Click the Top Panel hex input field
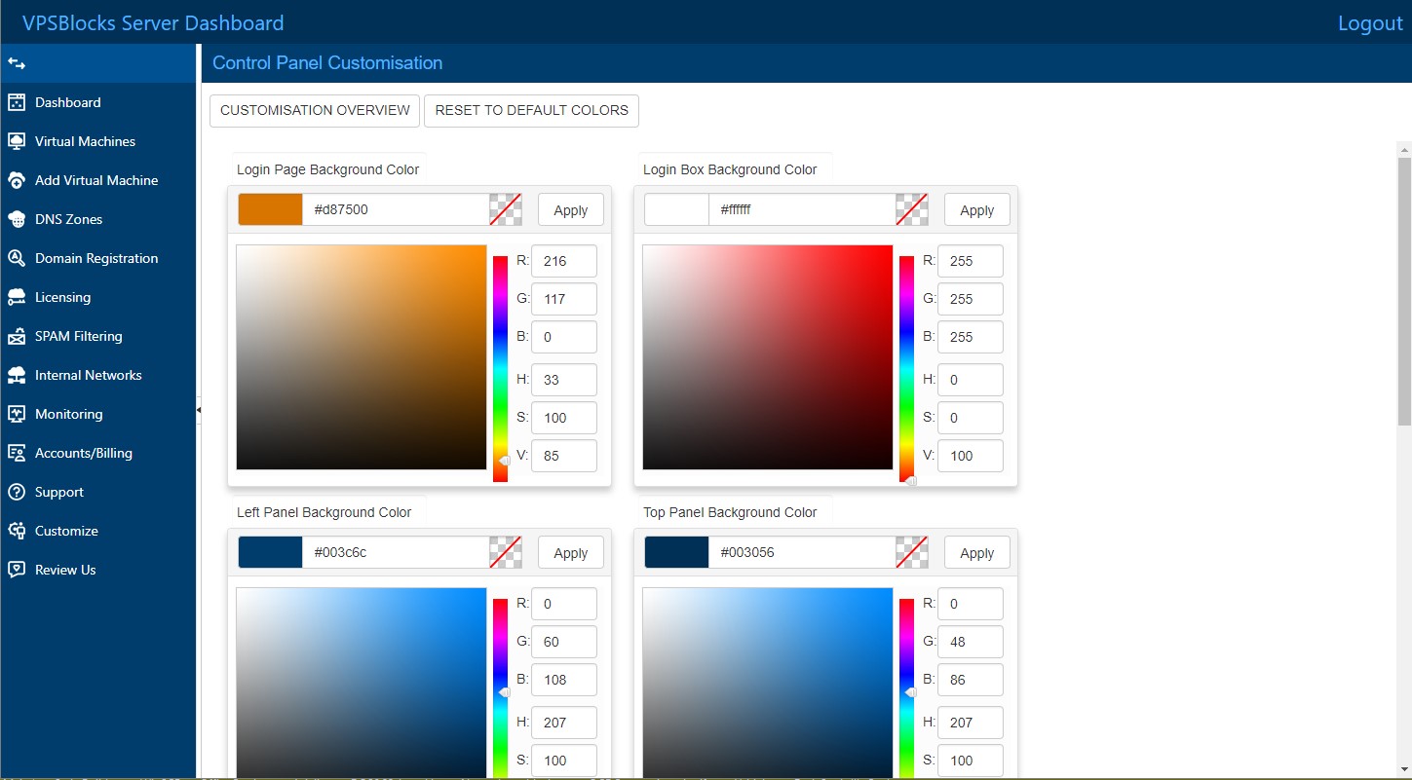This screenshot has height=780, width=1412. pyautogui.click(x=801, y=552)
